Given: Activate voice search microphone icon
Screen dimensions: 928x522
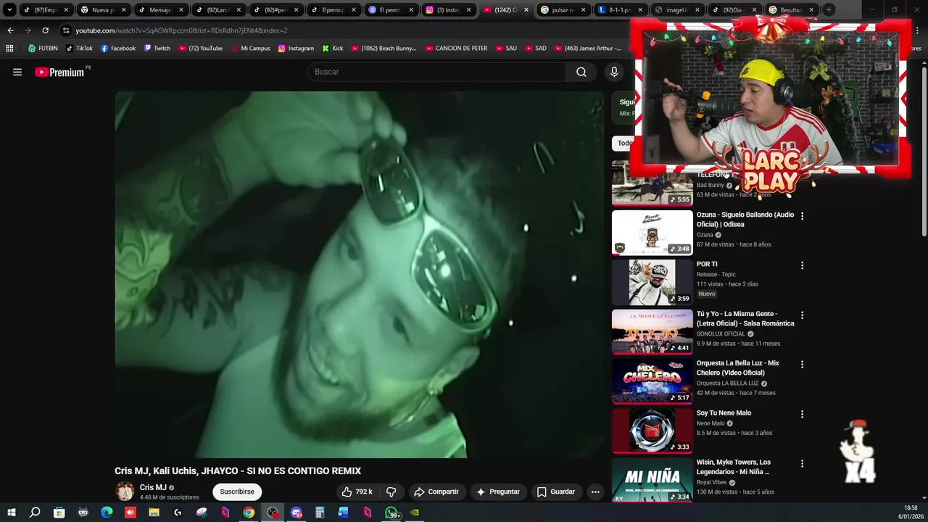Looking at the screenshot, I should coord(614,72).
